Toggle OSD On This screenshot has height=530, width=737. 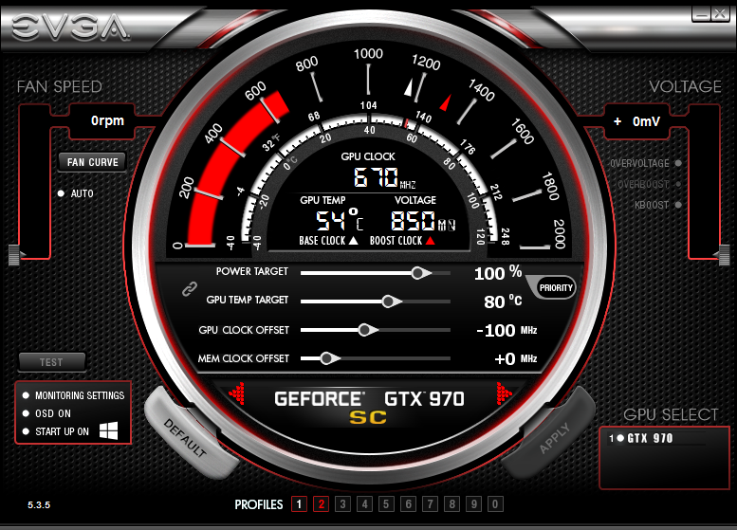(x=47, y=413)
